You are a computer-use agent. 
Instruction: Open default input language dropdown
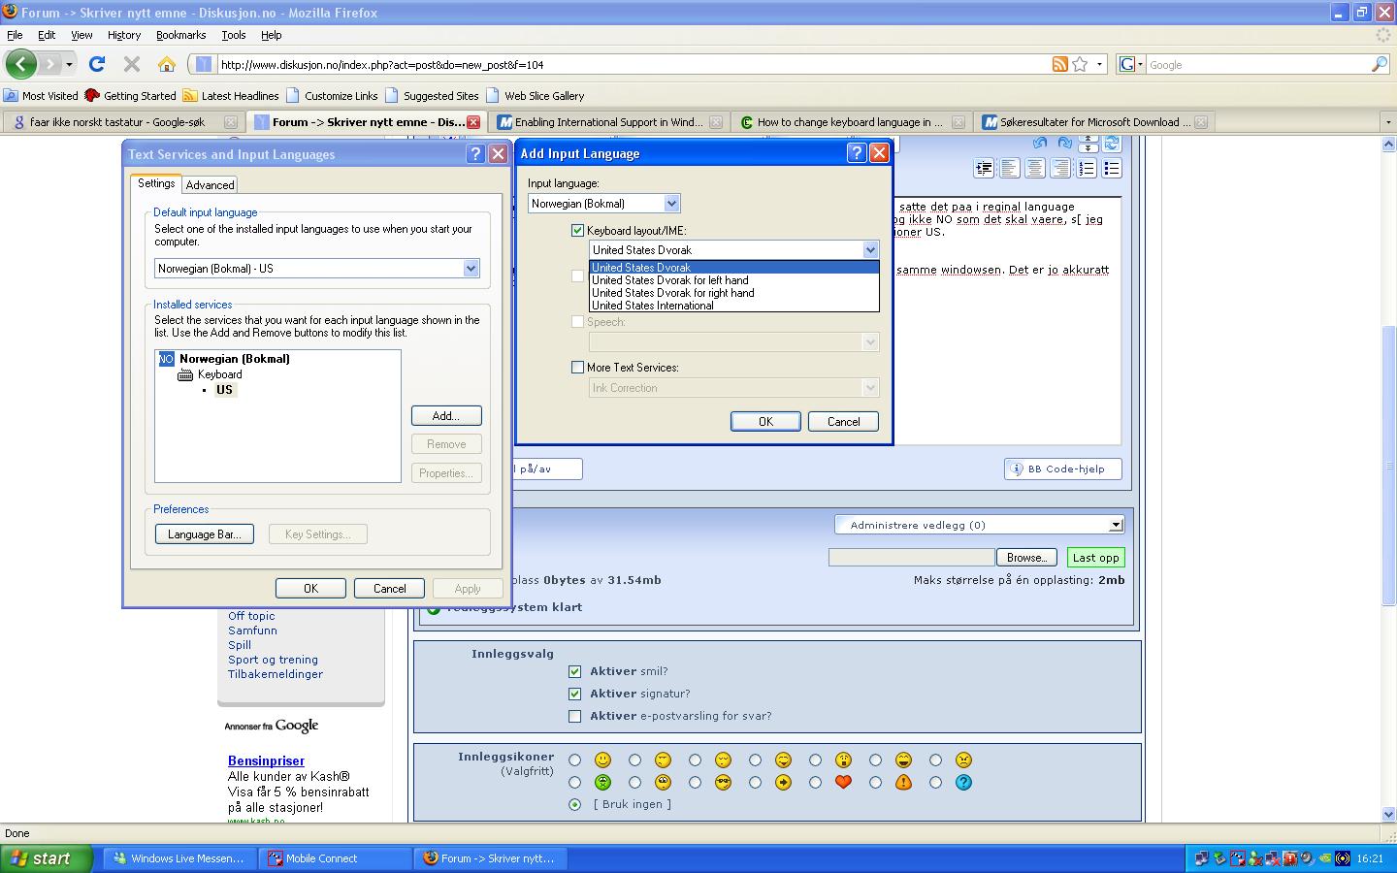471,269
